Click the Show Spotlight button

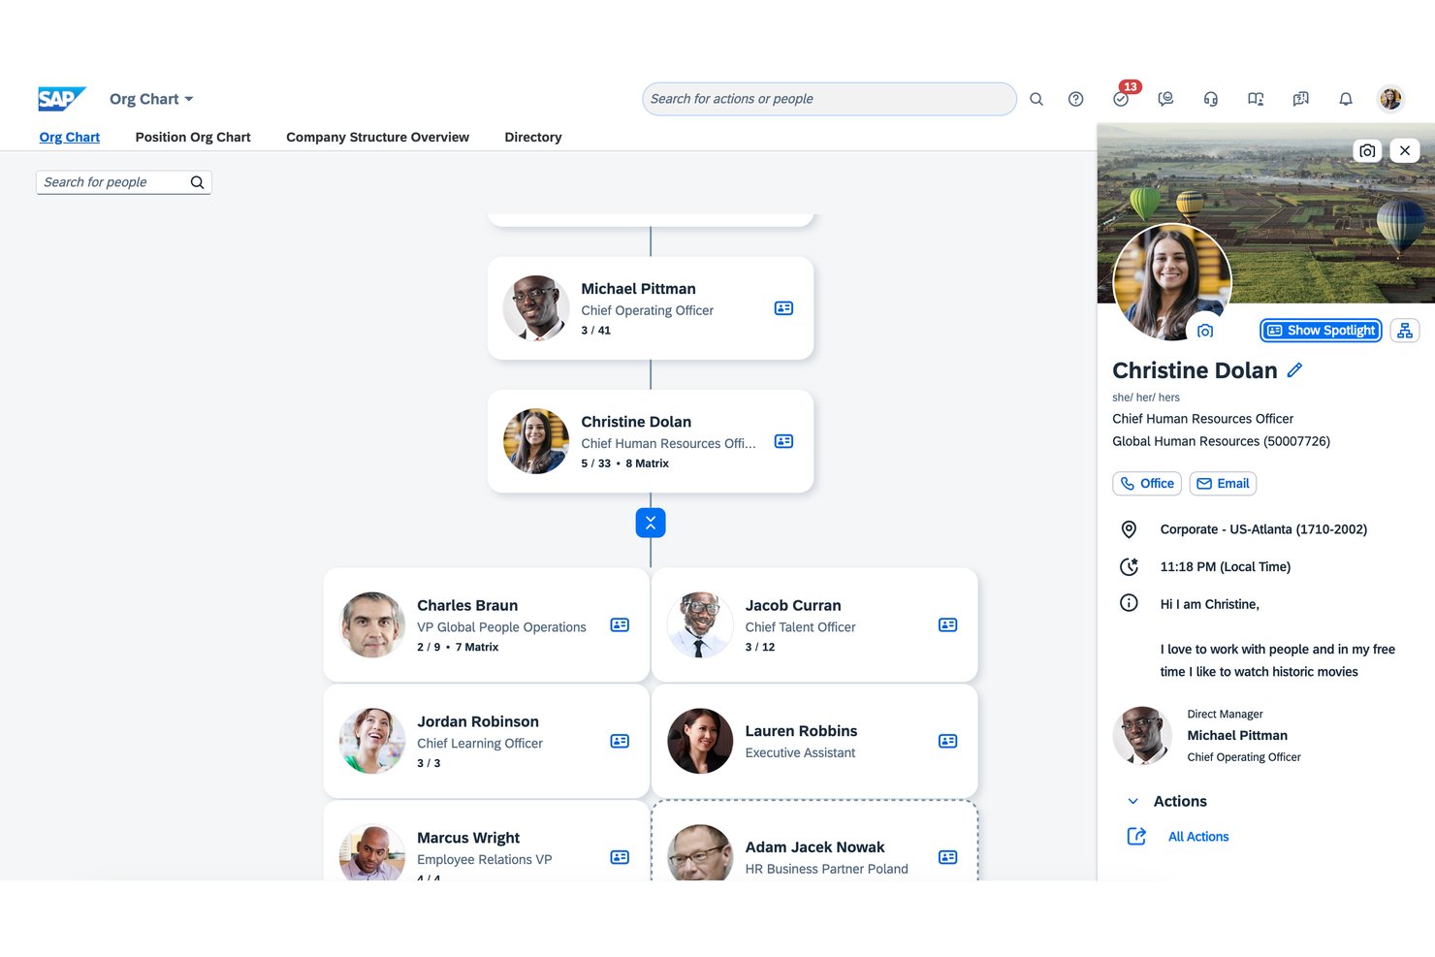pyautogui.click(x=1321, y=331)
